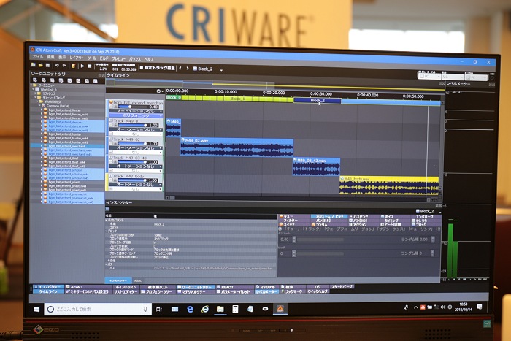Open File Explorer from the taskbar

tap(220, 309)
